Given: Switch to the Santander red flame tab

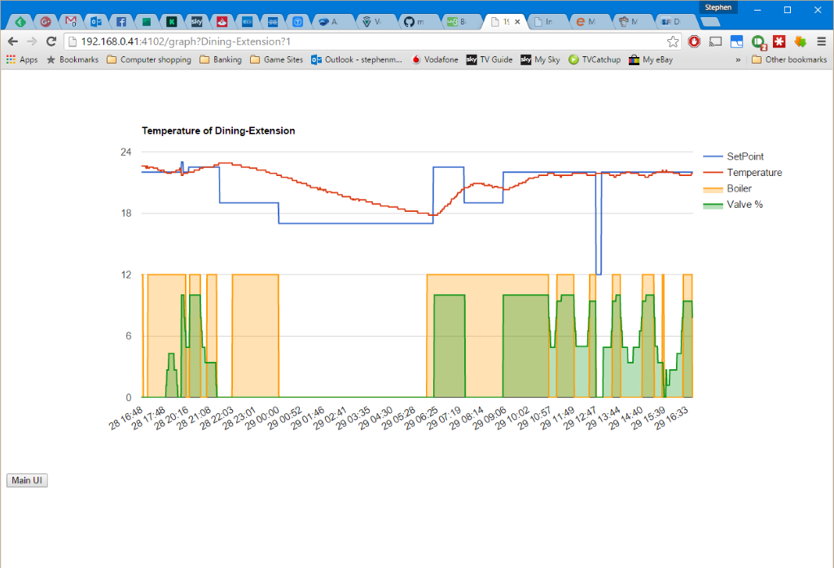Looking at the screenshot, I should tap(222, 22).
